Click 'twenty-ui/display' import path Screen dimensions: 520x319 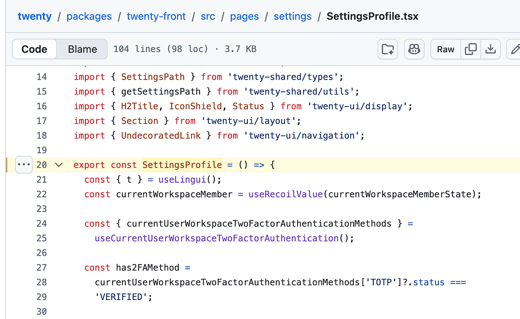coord(357,106)
